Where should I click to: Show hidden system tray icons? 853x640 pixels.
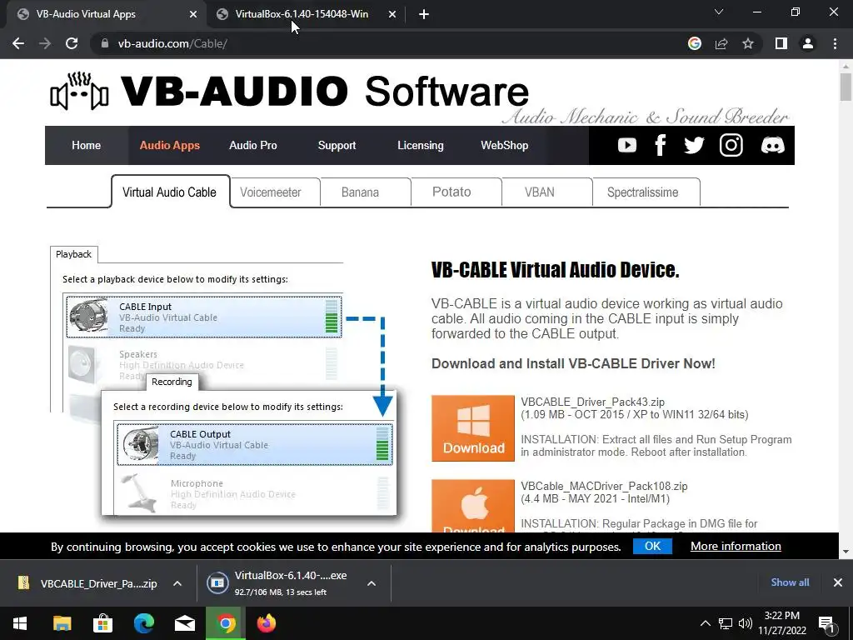click(x=705, y=623)
